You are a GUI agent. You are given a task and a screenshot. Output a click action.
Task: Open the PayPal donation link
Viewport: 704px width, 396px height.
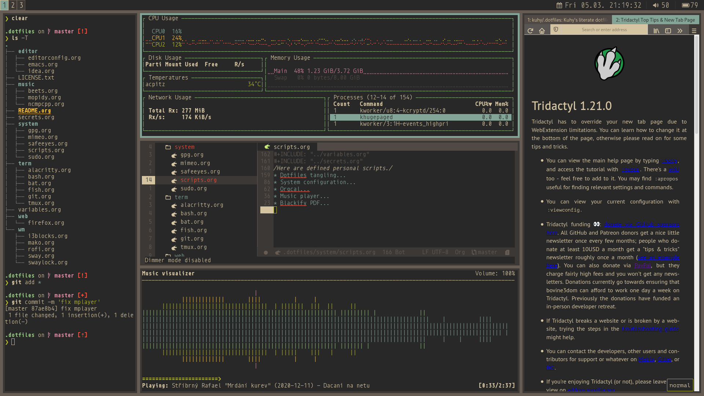point(642,265)
